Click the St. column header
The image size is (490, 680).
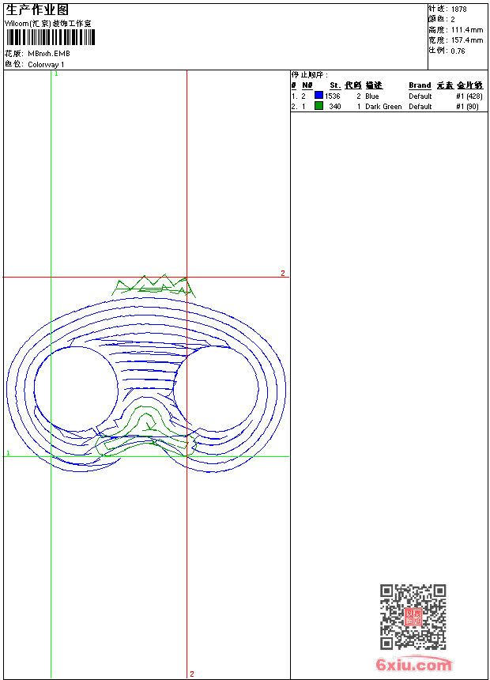pos(334,85)
